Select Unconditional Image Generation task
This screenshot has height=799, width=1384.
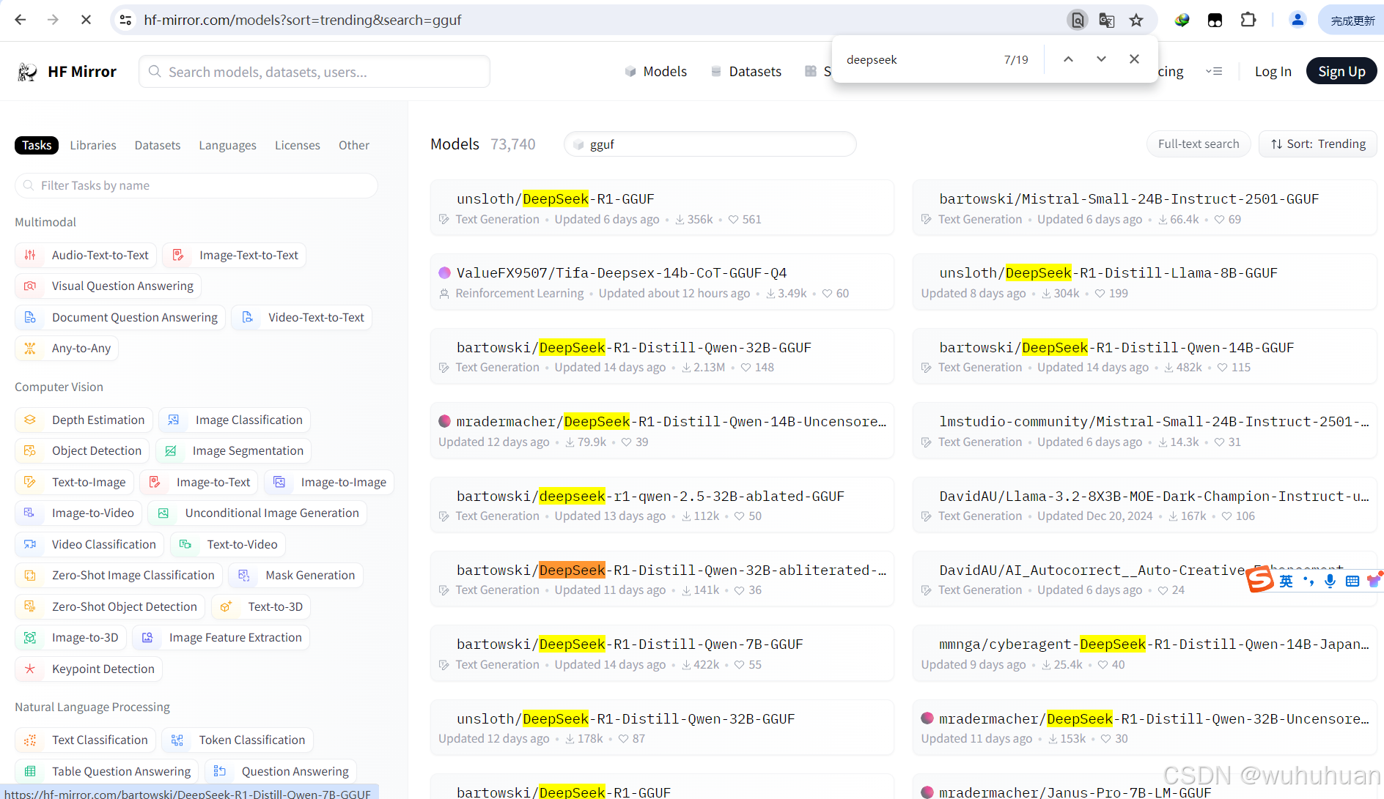pyautogui.click(x=257, y=513)
